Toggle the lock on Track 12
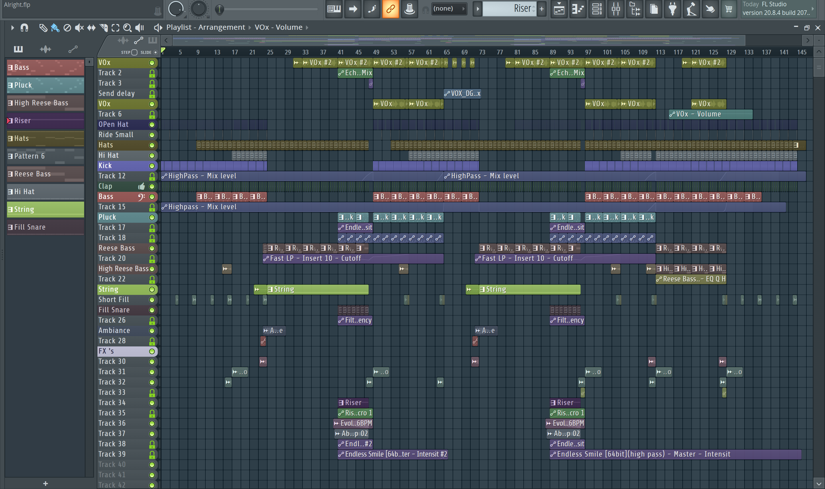The height and width of the screenshot is (489, 825). pos(152,176)
